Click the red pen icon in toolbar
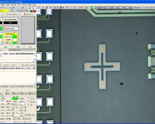This screenshot has height=124, width=155. [51, 7]
